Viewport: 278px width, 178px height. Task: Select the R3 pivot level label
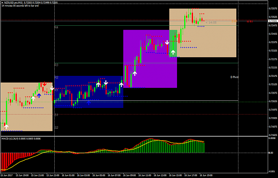(56, 65)
